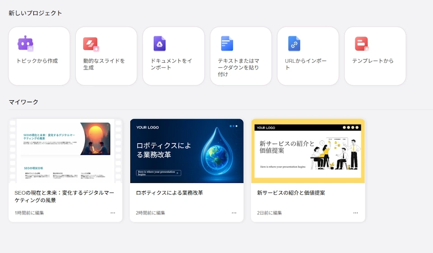This screenshot has height=253, width=433.
Task: Click the purple AI robot icon
Action: (x=26, y=43)
